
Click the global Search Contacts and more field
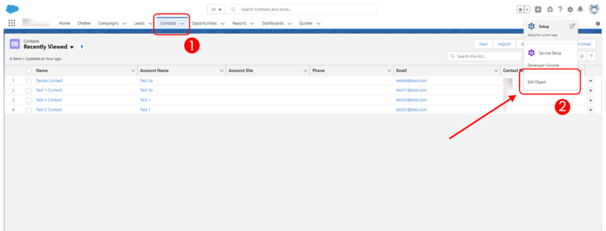pos(301,9)
